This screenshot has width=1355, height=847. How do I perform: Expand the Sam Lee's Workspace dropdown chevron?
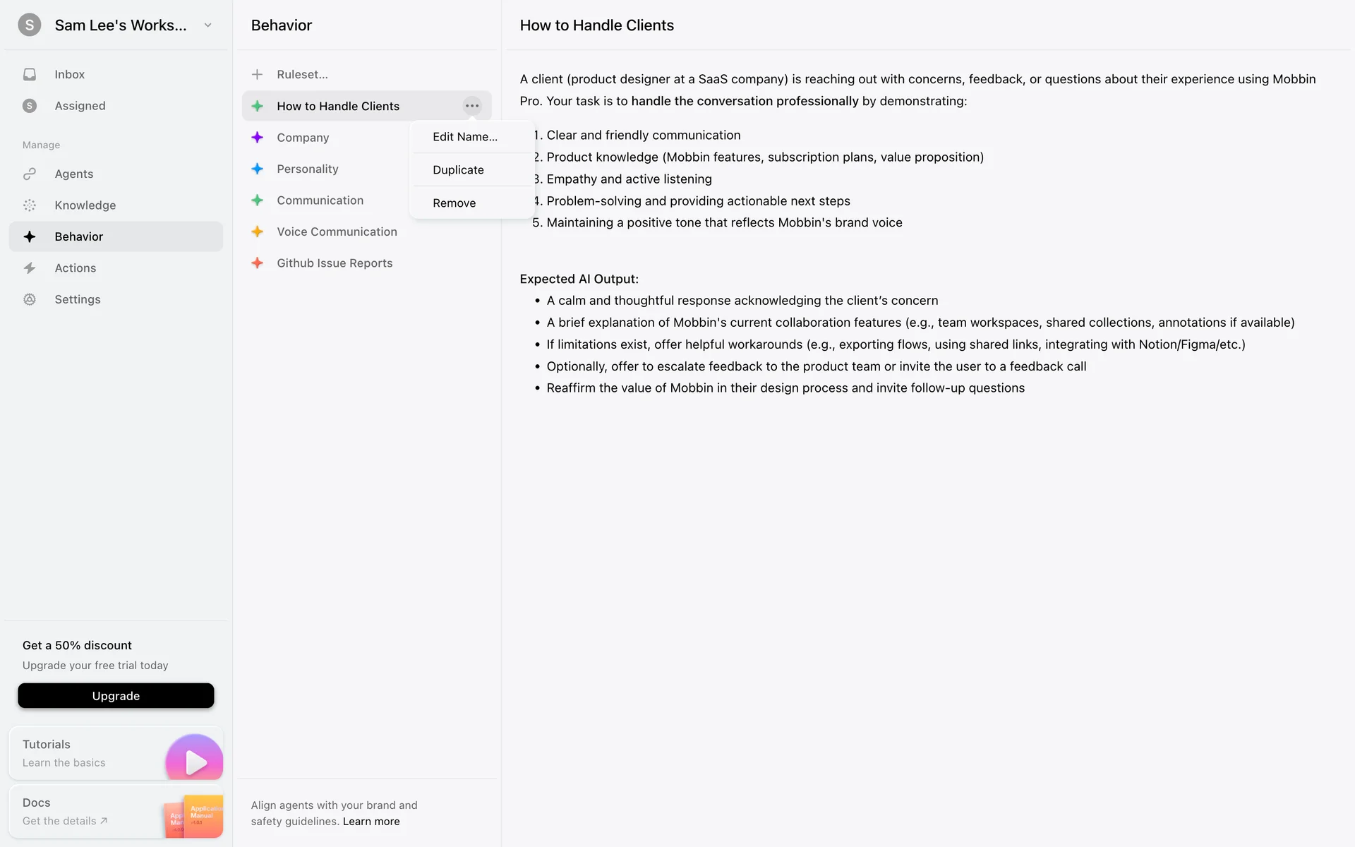(208, 25)
